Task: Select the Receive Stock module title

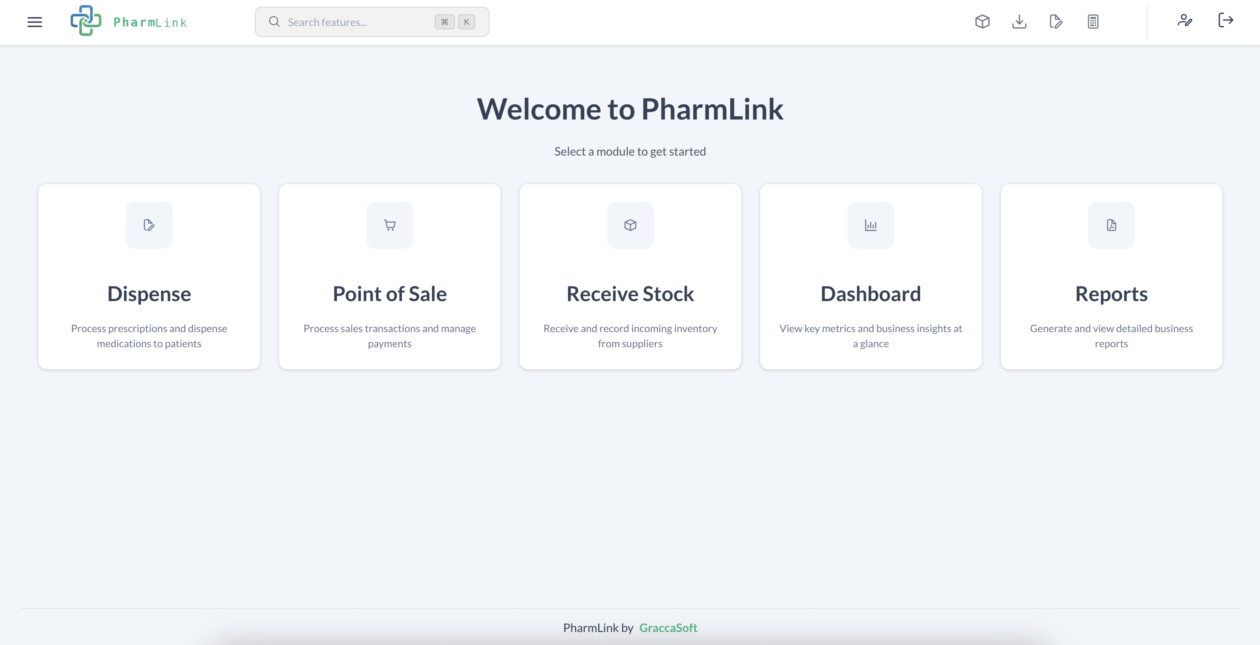Action: point(630,294)
